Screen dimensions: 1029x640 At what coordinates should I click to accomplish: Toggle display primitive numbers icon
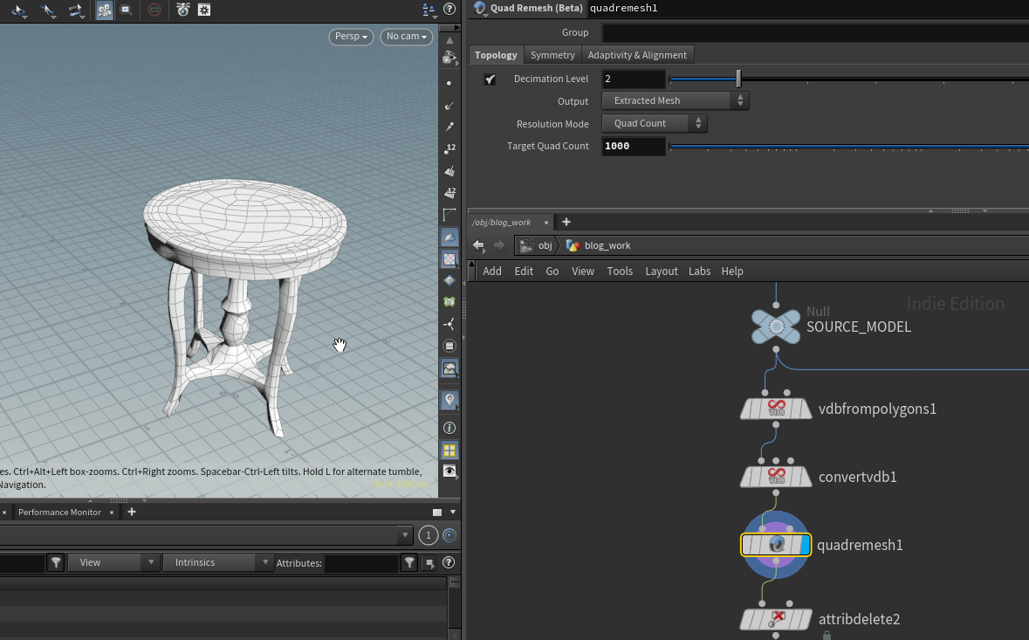449,193
